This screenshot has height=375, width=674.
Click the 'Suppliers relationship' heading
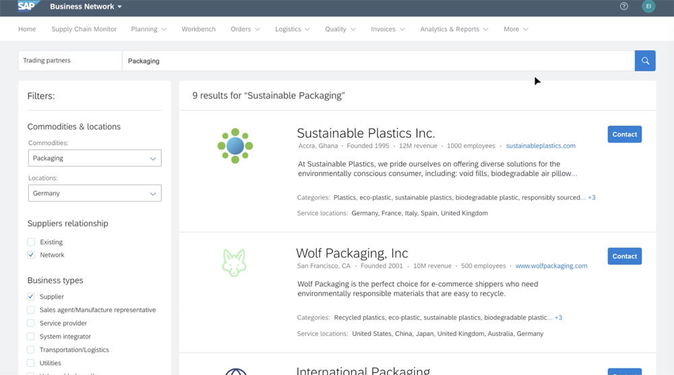(x=68, y=223)
